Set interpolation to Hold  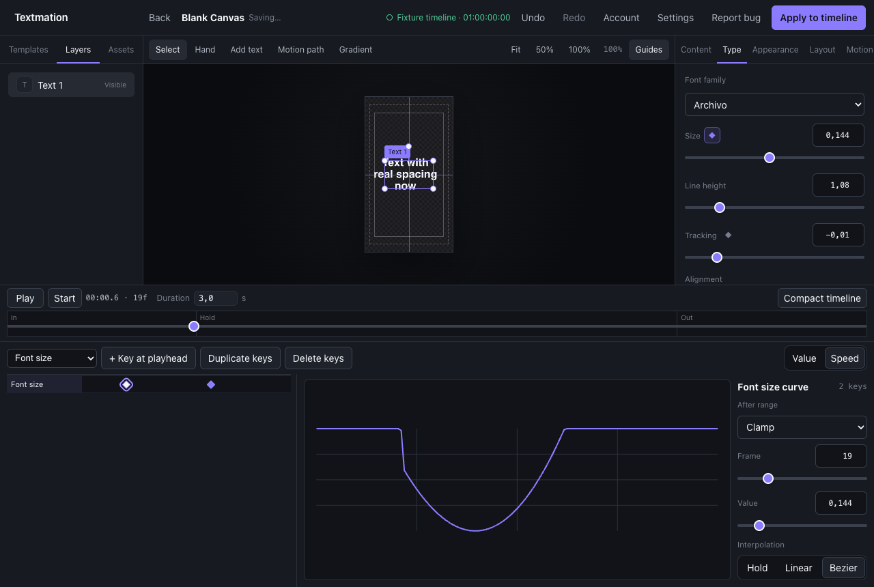coord(757,568)
